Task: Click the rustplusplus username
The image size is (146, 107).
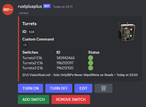Action: pyautogui.click(x=30, y=6)
